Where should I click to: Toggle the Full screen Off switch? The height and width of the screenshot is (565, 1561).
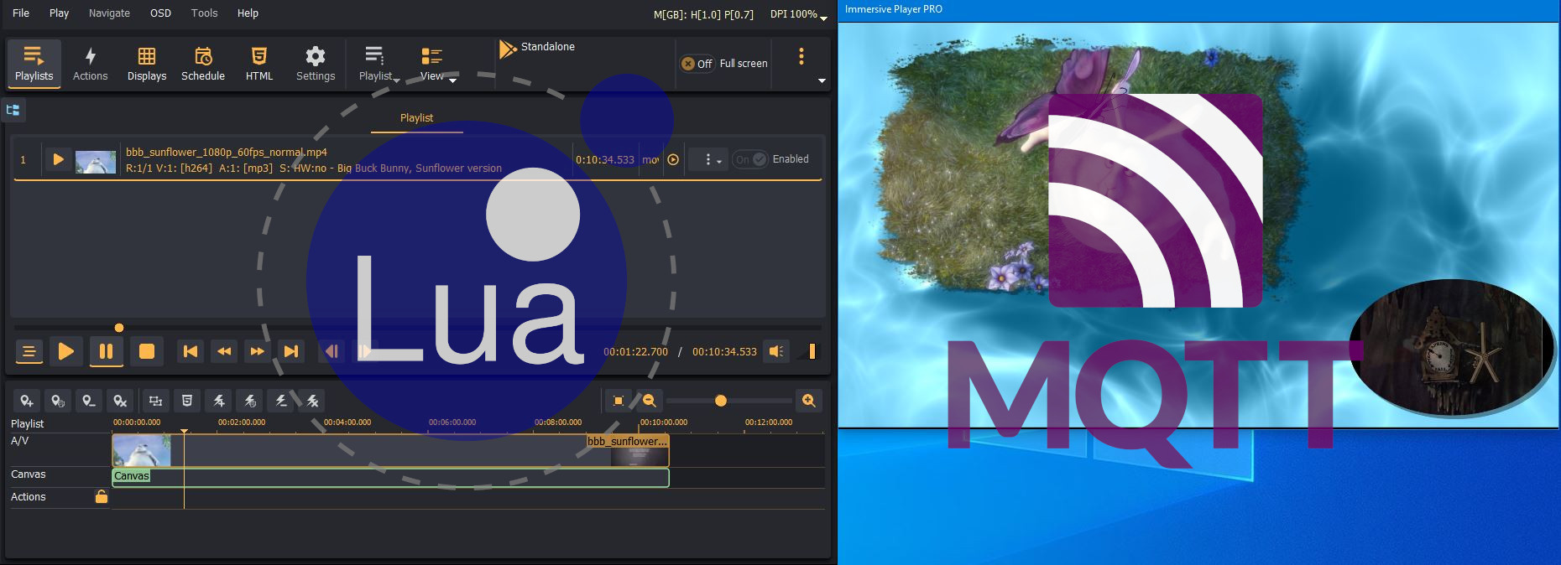click(697, 64)
